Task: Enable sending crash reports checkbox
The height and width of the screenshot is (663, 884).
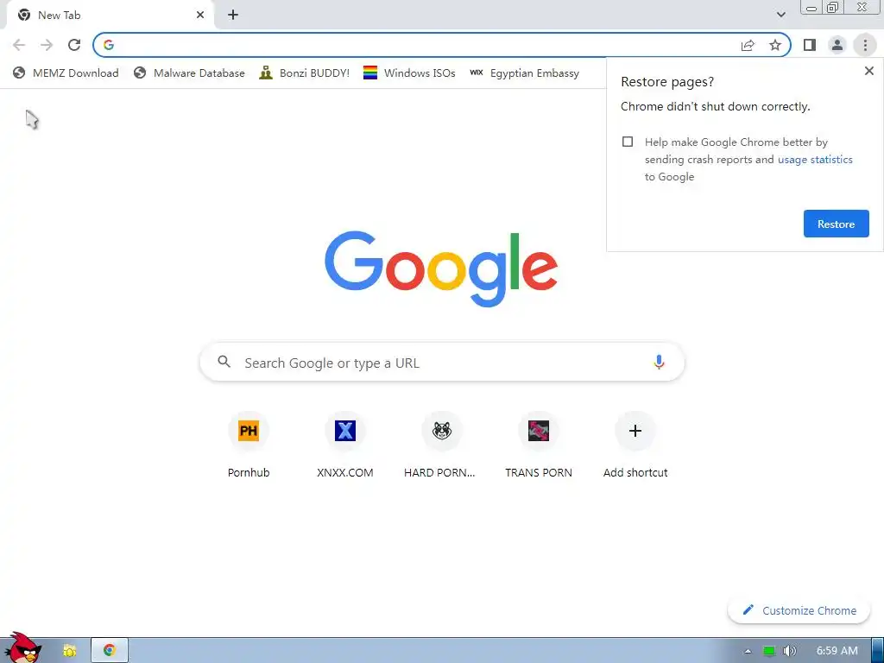Action: 628,142
